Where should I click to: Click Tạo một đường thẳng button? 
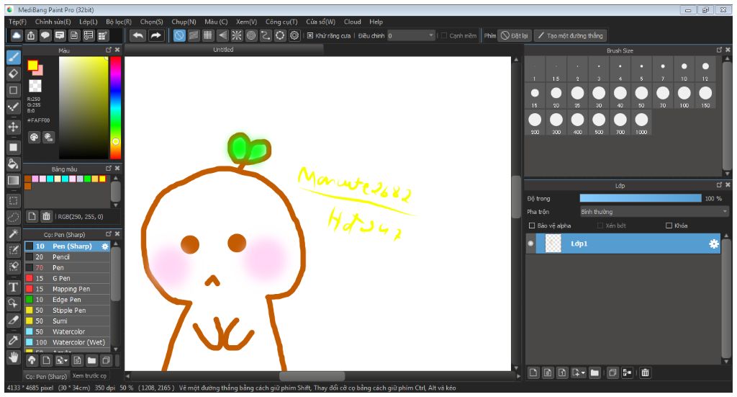point(570,36)
